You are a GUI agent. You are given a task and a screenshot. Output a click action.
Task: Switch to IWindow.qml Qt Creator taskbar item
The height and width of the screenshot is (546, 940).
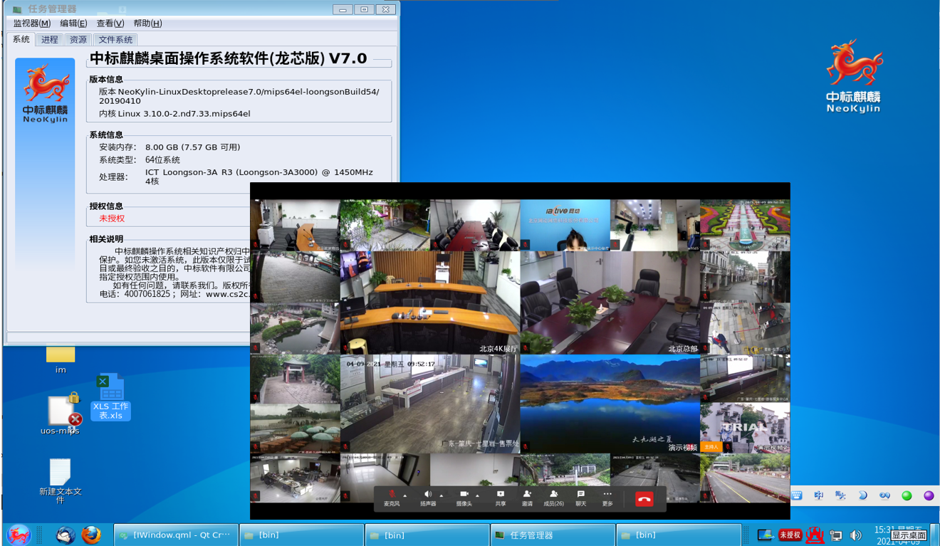click(x=174, y=535)
